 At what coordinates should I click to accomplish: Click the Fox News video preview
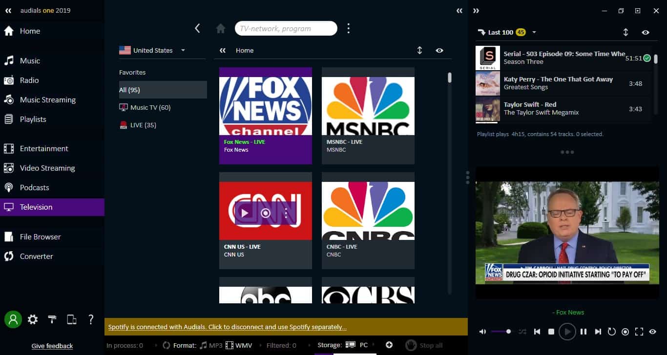coord(567,233)
